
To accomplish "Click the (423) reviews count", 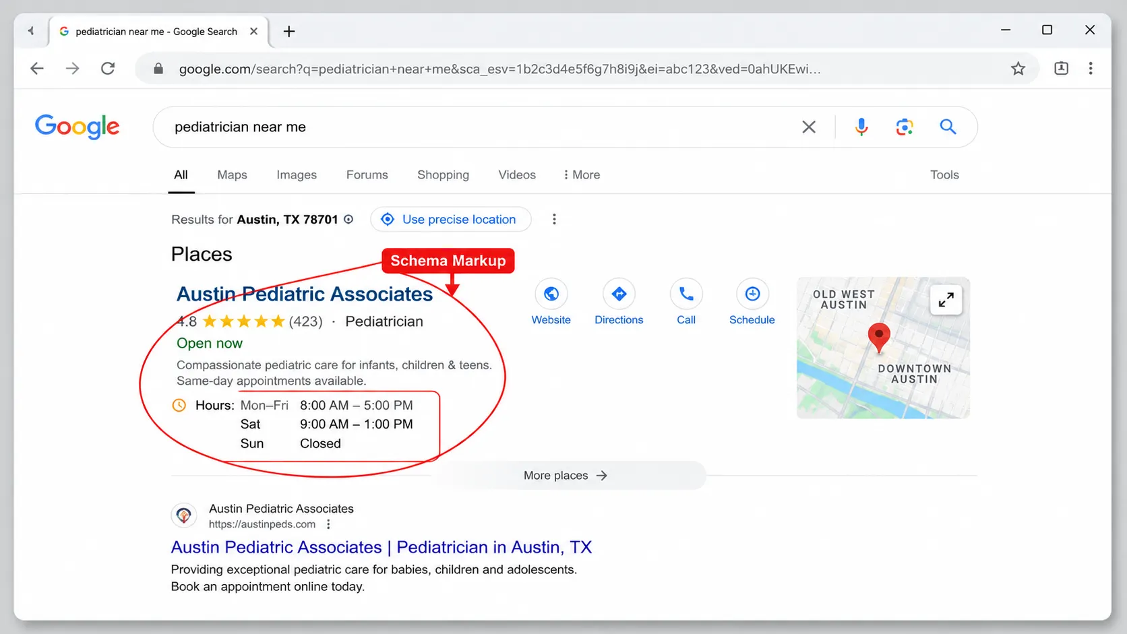I will coord(306,321).
